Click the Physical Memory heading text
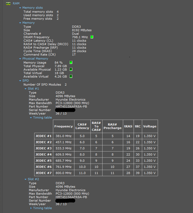Image resolution: width=193 pixels, height=213 pixels. click(35, 59)
